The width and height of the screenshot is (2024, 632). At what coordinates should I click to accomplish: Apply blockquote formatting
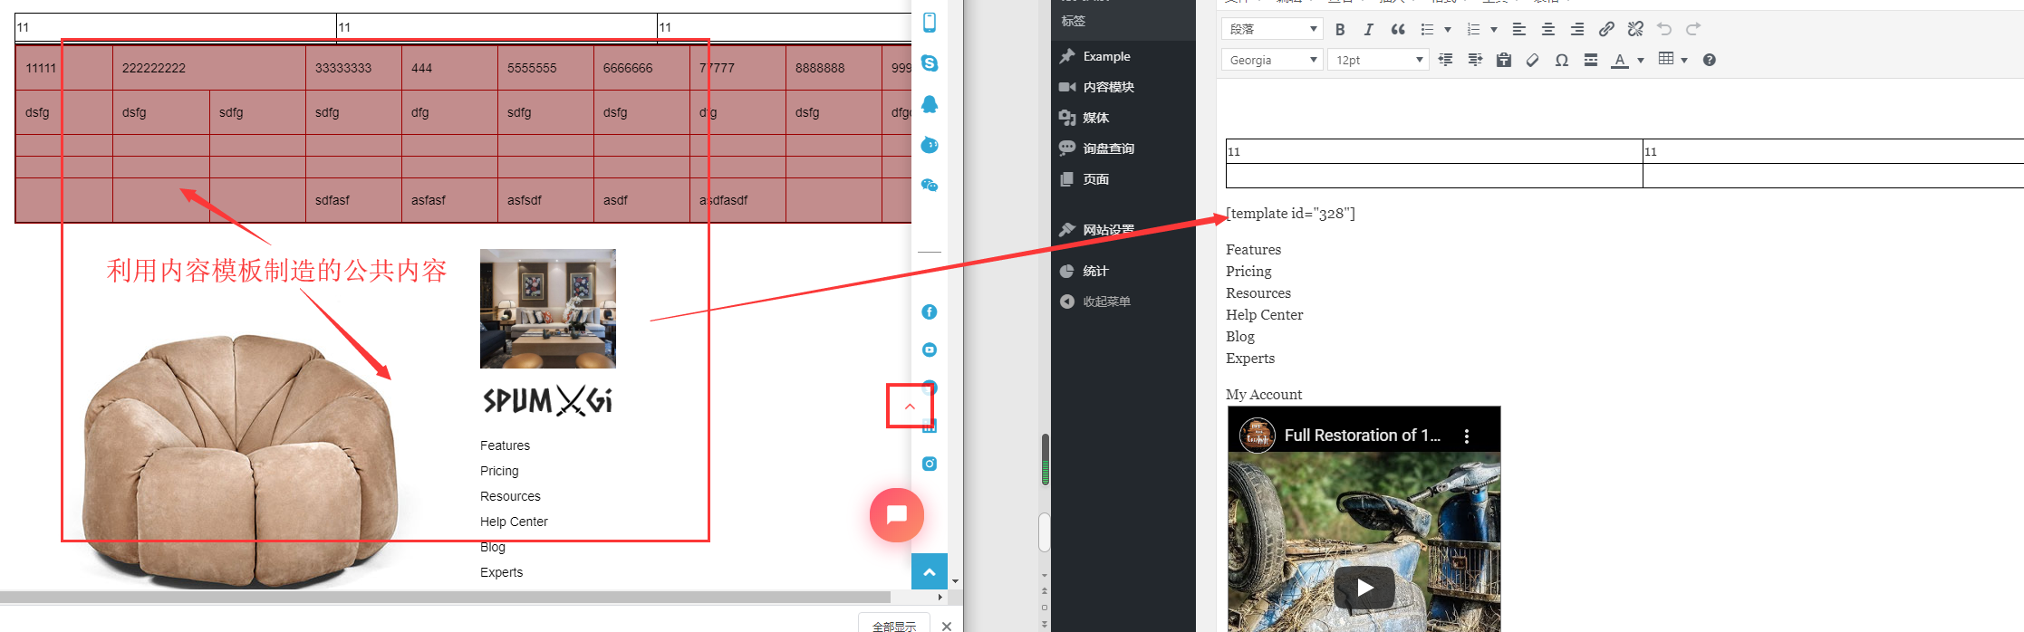pyautogui.click(x=1398, y=29)
